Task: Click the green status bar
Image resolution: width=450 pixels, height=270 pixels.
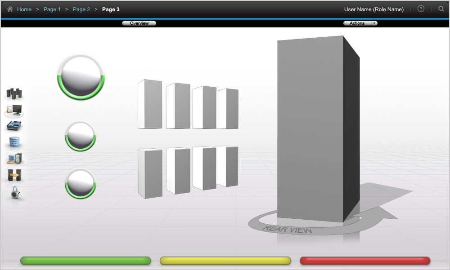Action: pos(85,261)
